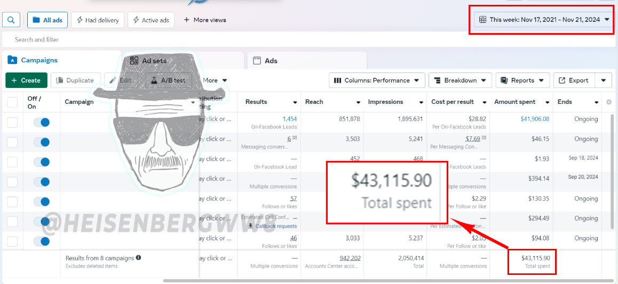
Task: Open the Reports dropdown
Action: 522,80
